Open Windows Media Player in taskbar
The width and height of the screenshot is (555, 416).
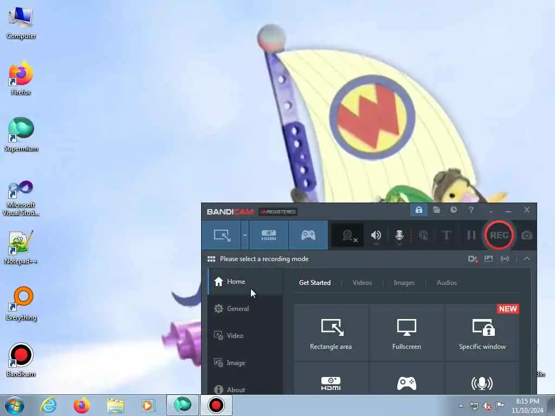(x=149, y=405)
